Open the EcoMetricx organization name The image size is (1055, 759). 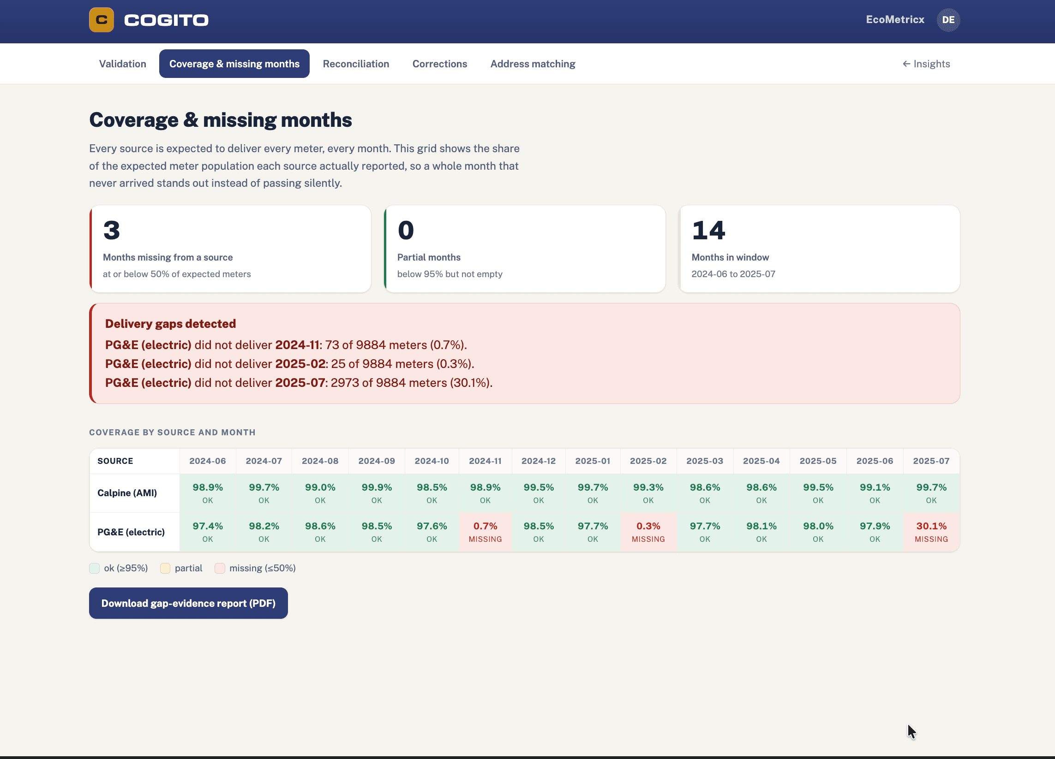pos(894,19)
